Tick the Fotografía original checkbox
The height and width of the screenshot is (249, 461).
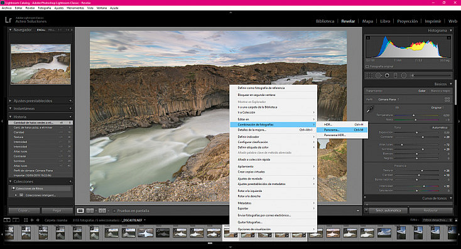(x=367, y=66)
